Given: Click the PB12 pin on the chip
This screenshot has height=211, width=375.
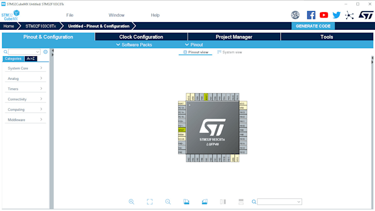Looking at the screenshot, I should point(243,152).
